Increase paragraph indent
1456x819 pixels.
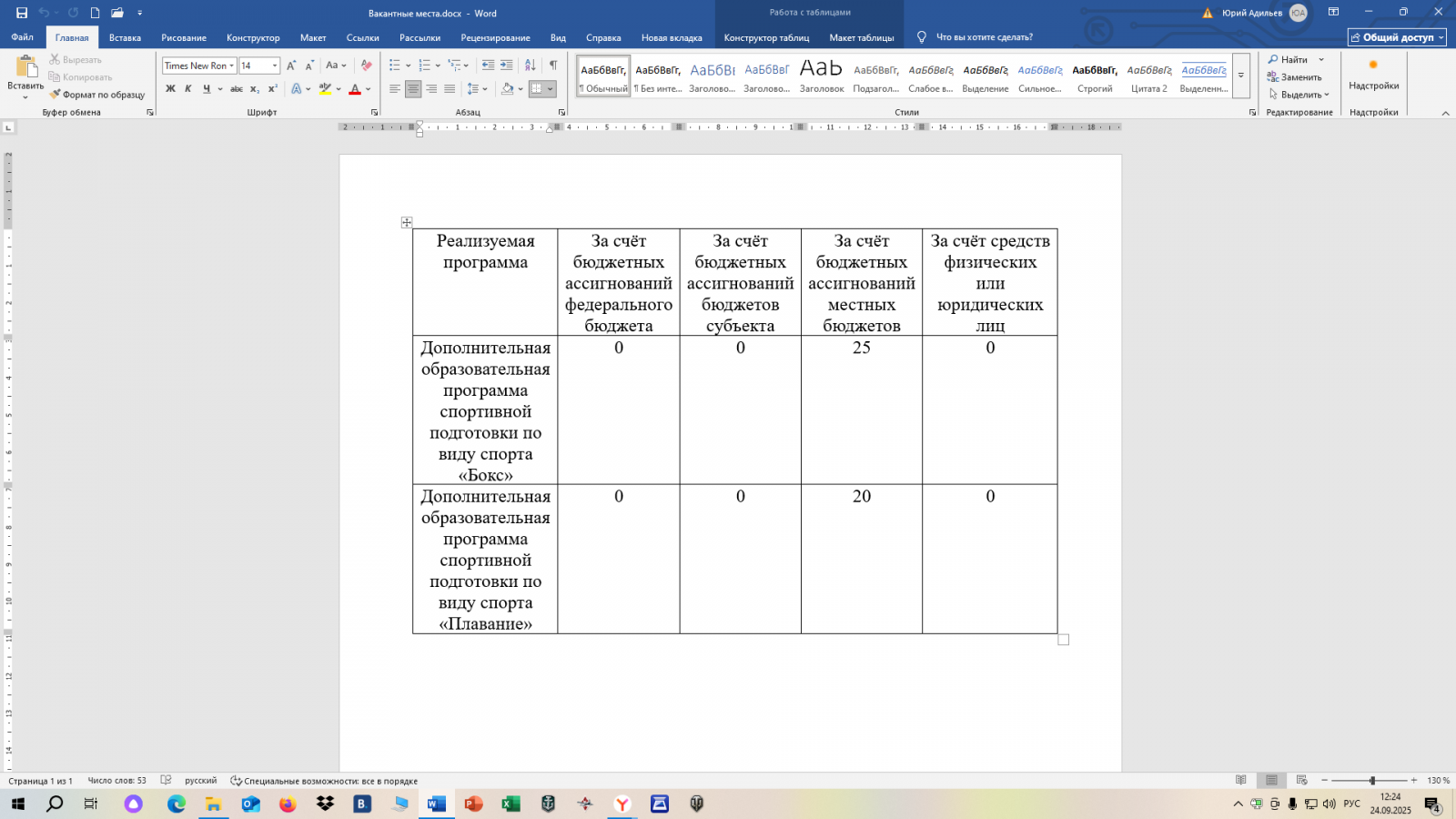point(507,66)
